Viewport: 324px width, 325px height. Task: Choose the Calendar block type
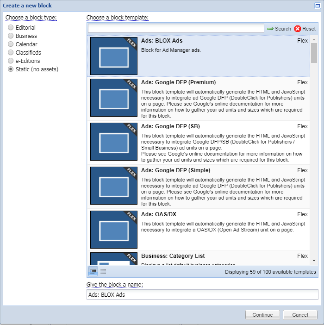point(11,44)
